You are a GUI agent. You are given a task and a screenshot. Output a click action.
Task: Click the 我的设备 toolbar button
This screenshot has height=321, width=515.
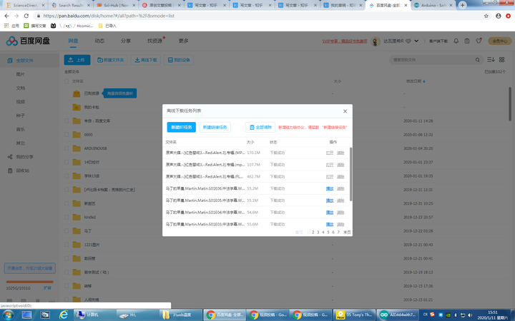179,60
